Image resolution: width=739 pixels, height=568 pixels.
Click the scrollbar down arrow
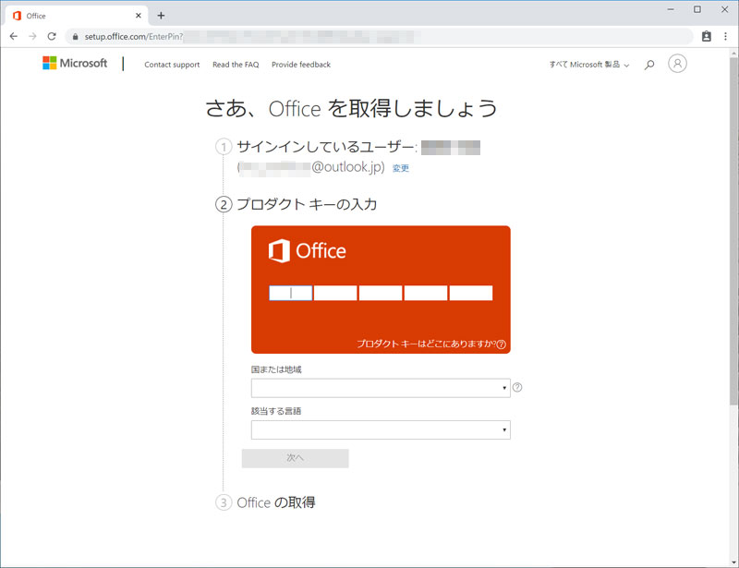733,562
